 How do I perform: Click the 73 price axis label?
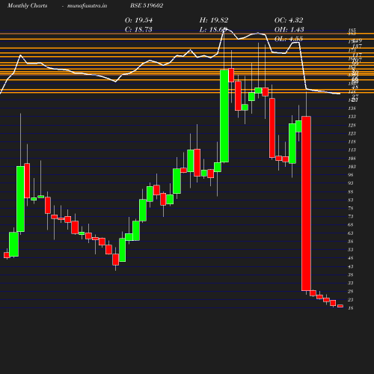(351, 217)
